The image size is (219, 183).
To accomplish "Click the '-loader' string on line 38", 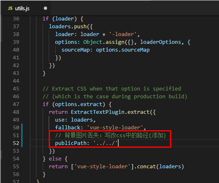I will click(x=123, y=34).
